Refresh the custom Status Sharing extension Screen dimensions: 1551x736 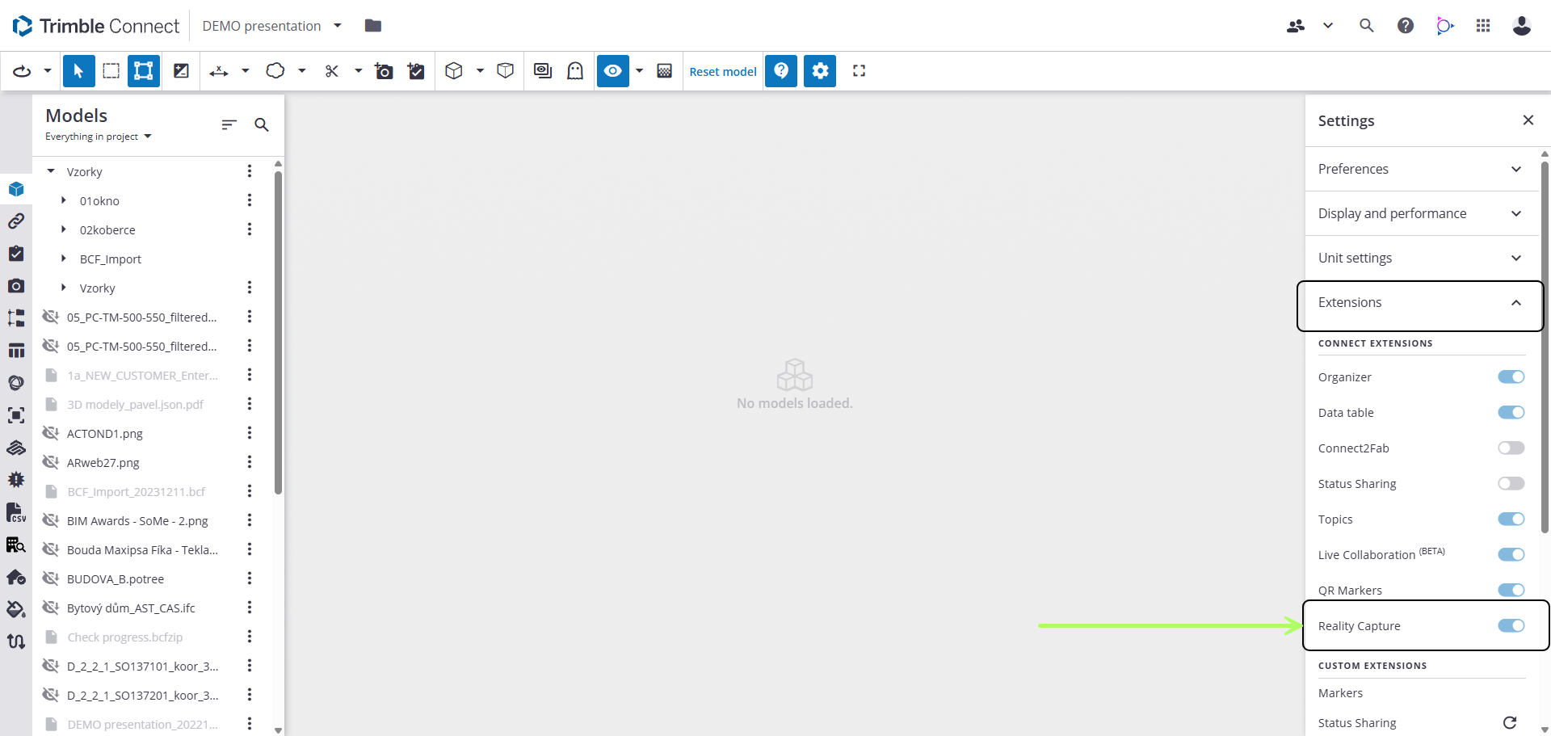[1509, 722]
